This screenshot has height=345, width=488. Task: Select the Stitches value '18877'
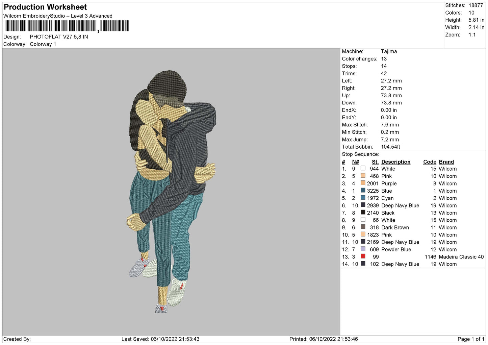click(x=476, y=5)
